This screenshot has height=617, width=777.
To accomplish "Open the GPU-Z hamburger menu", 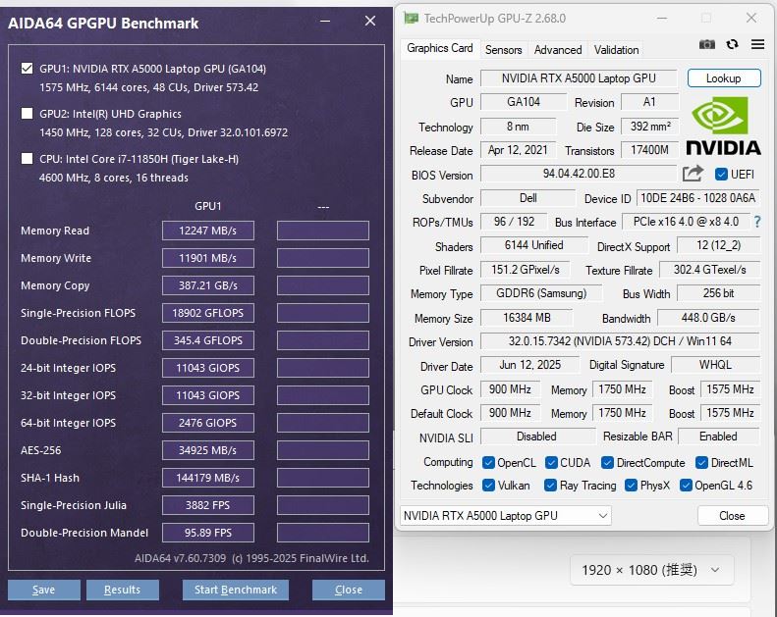I will point(757,45).
